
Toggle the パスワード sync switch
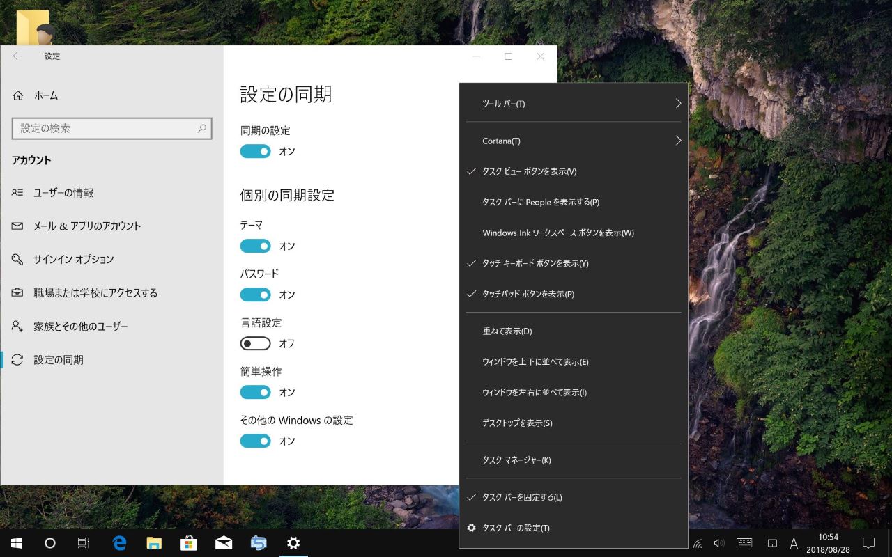[x=255, y=295]
